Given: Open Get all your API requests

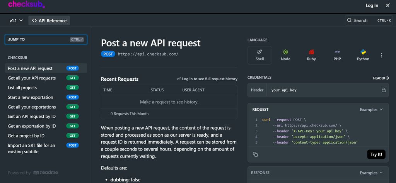Looking at the screenshot, I should [x=46, y=78].
